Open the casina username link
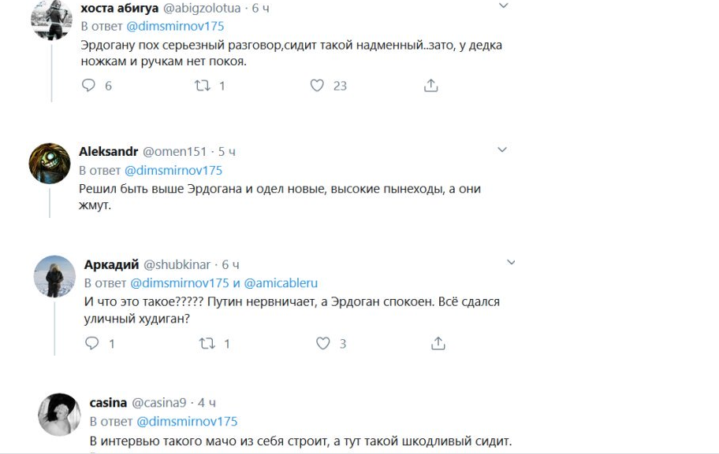This screenshot has width=719, height=454. point(109,402)
